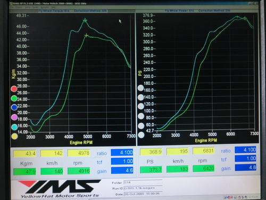This screenshot has width=266, height=200.
Task: Click the cyan run color circle
Action: click(14, 127)
